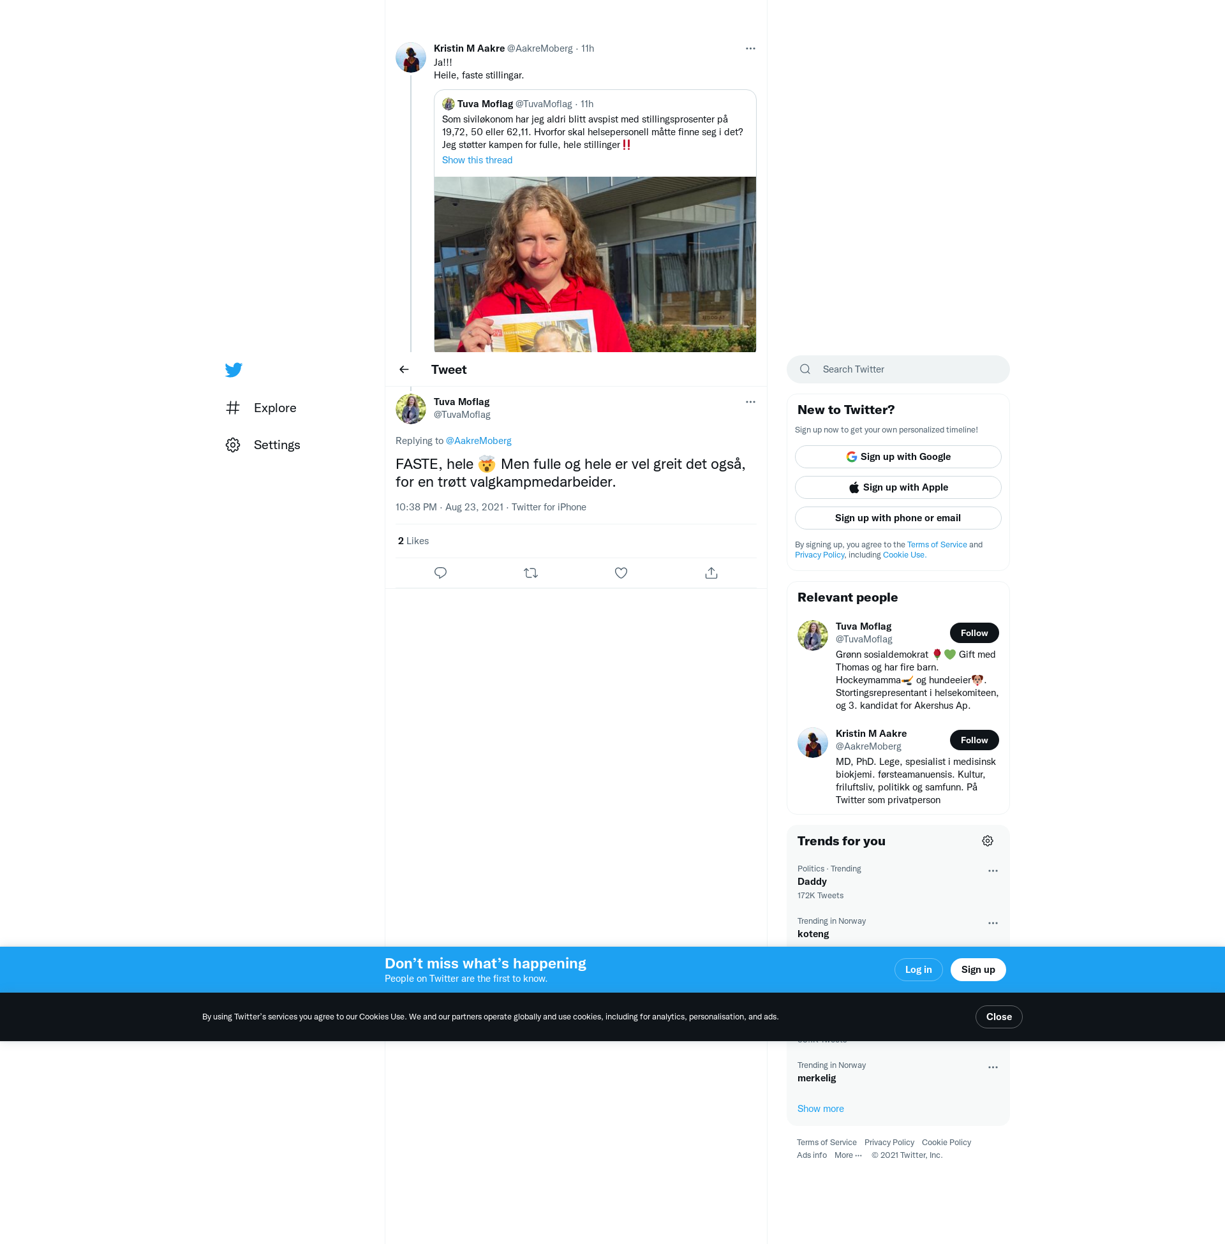View the 2 Likes list
This screenshot has height=1244, width=1225.
click(413, 542)
